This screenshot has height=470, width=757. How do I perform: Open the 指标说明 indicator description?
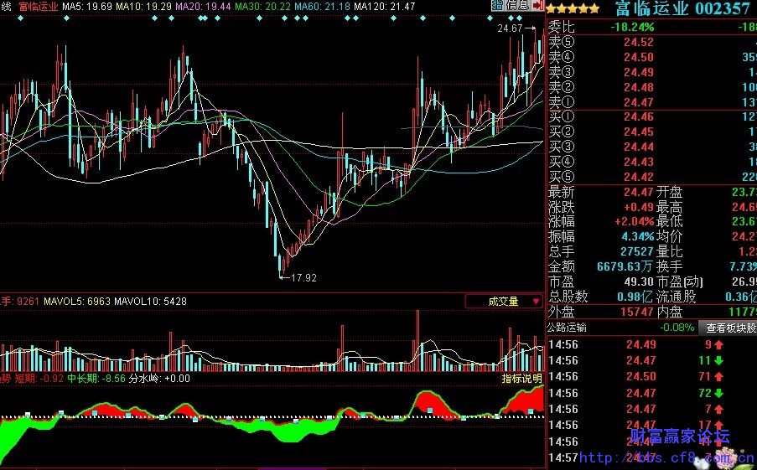[521, 378]
